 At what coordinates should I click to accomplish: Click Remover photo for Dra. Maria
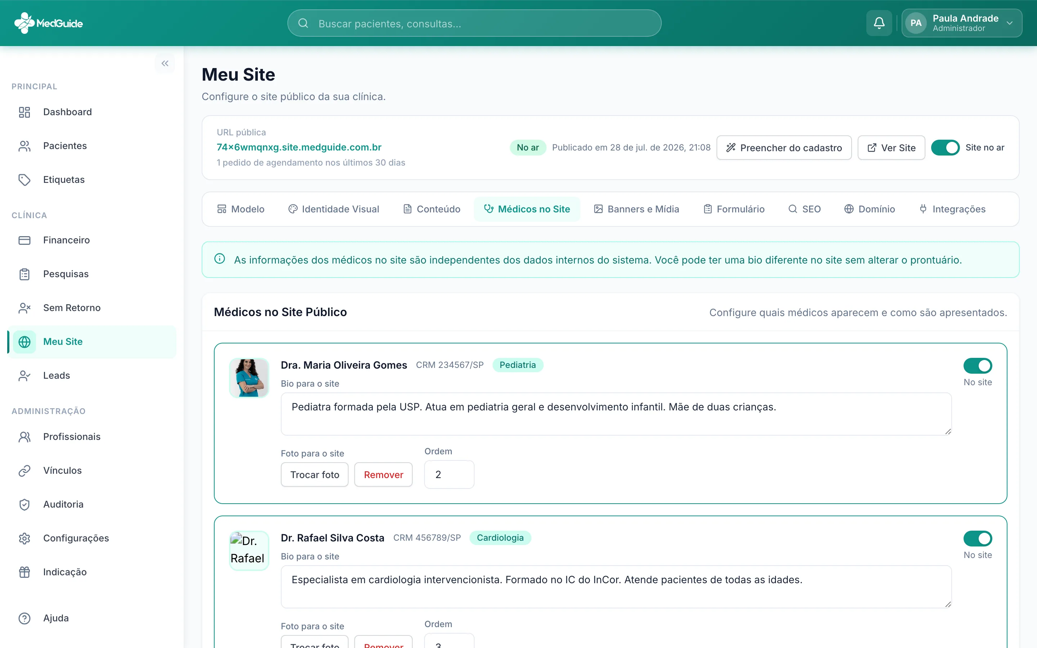point(383,474)
